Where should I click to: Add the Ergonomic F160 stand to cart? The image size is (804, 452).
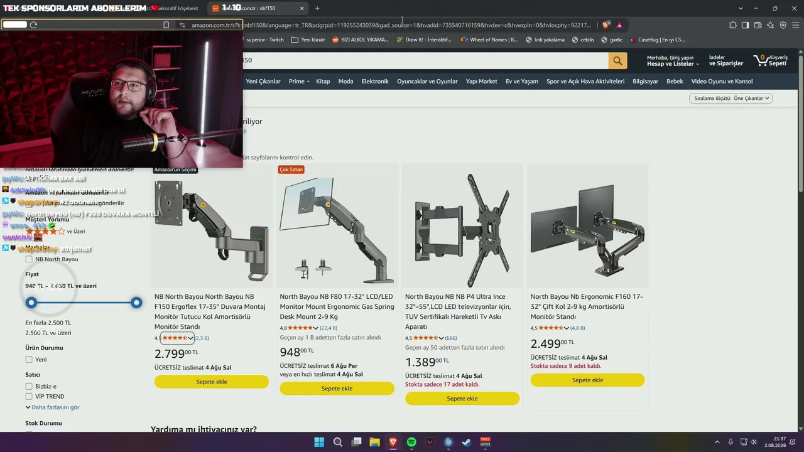pos(587,380)
